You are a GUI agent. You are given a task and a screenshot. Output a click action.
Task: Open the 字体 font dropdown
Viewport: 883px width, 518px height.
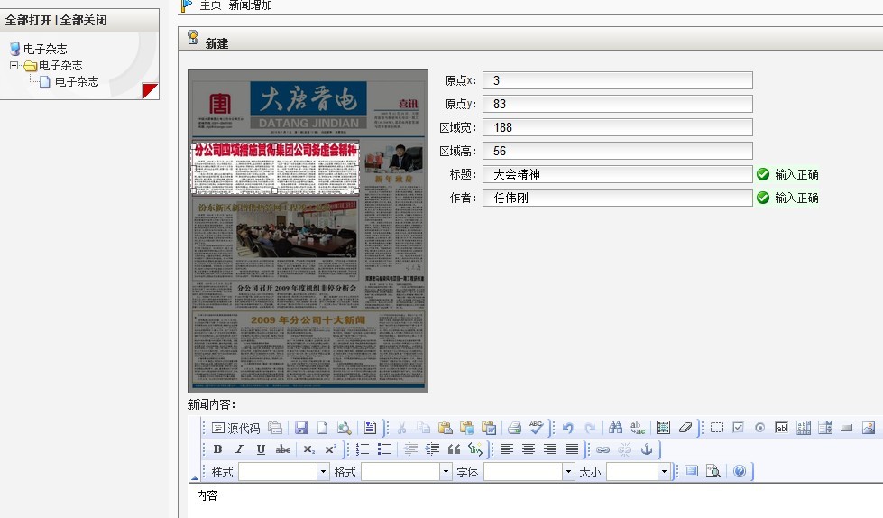529,471
